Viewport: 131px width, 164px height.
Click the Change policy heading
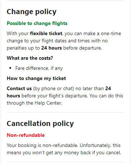click(32, 12)
